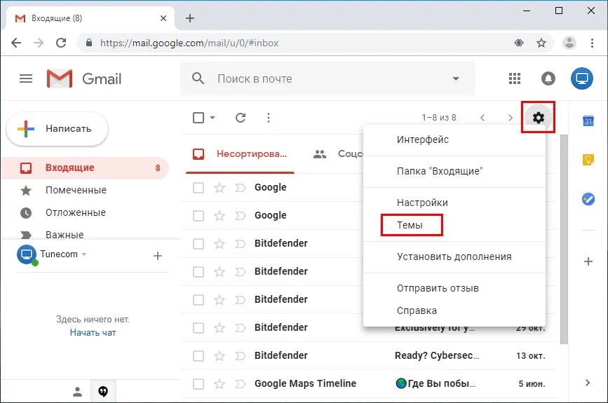Viewport: 608px width, 403px height.
Task: Click the Начать чат link
Action: (x=93, y=332)
